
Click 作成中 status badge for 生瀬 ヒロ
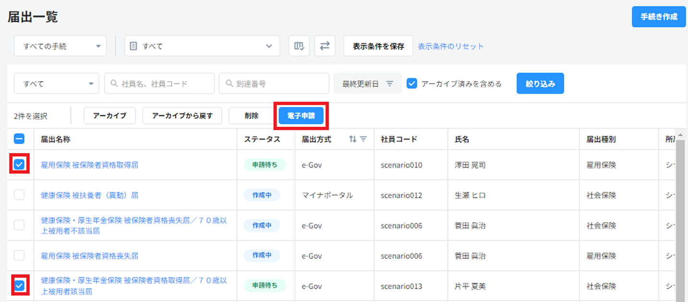[262, 195]
